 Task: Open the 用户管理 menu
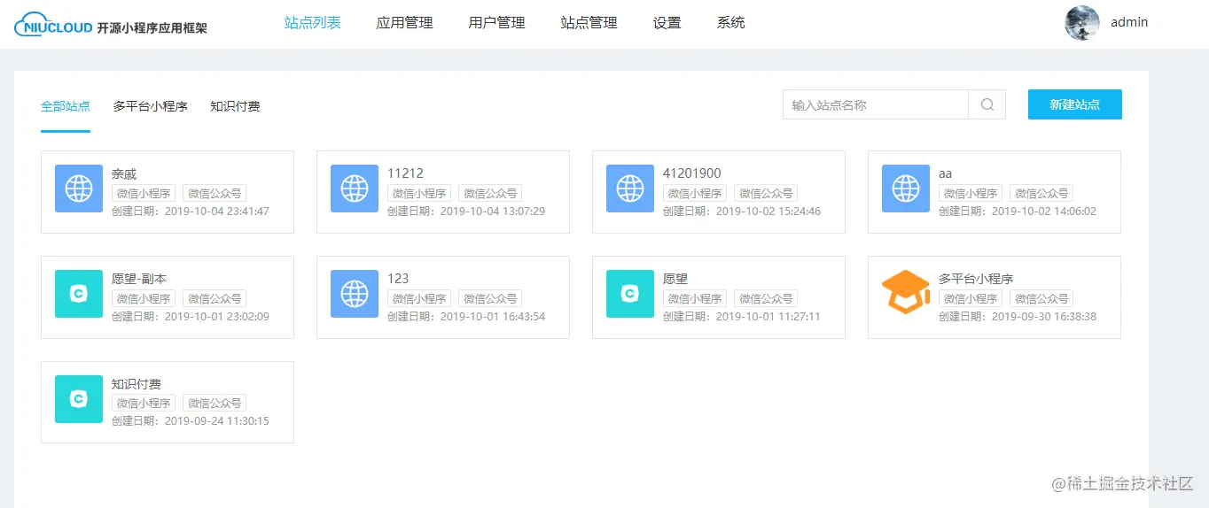(x=497, y=23)
